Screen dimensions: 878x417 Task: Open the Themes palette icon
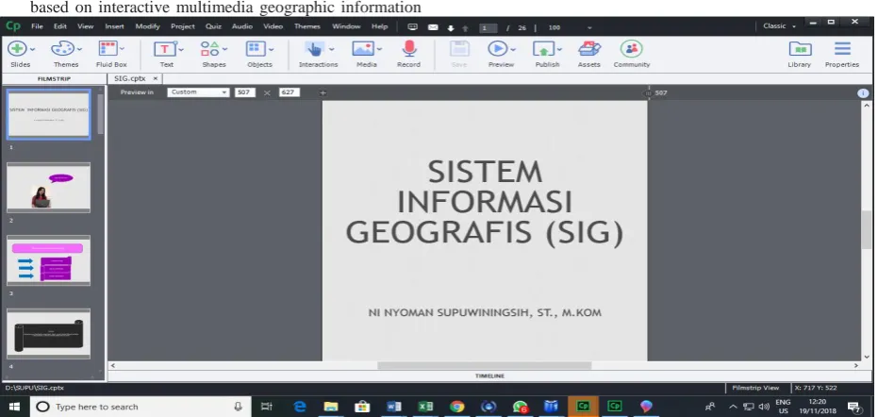62,49
